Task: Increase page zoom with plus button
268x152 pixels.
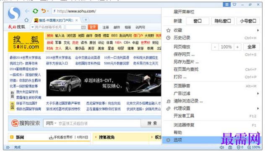Action: [x=237, y=47]
